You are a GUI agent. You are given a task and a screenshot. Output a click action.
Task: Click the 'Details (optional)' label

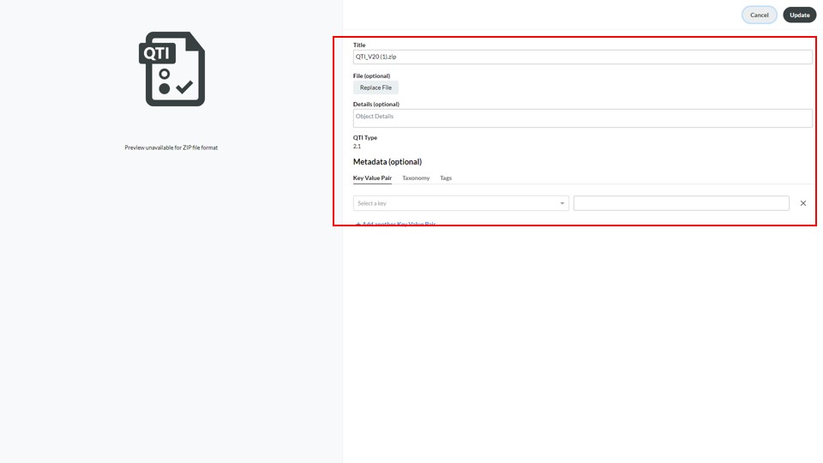[x=376, y=104]
